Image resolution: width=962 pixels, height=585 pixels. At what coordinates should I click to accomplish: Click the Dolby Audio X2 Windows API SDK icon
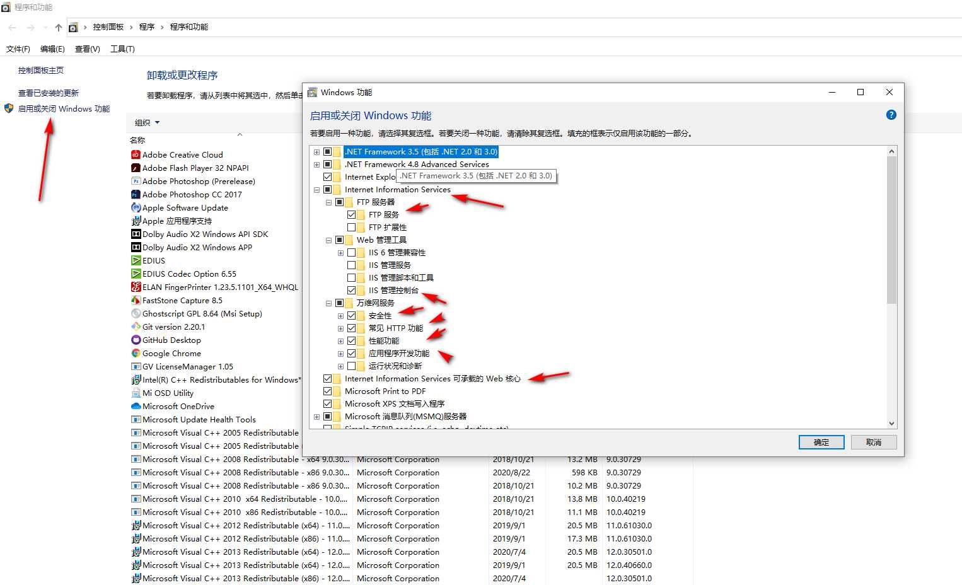click(136, 234)
